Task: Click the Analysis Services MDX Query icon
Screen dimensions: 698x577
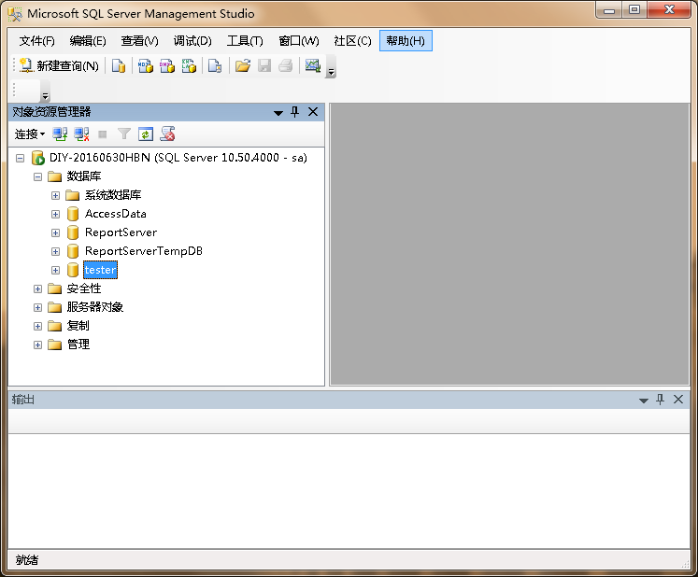Action: pyautogui.click(x=145, y=65)
